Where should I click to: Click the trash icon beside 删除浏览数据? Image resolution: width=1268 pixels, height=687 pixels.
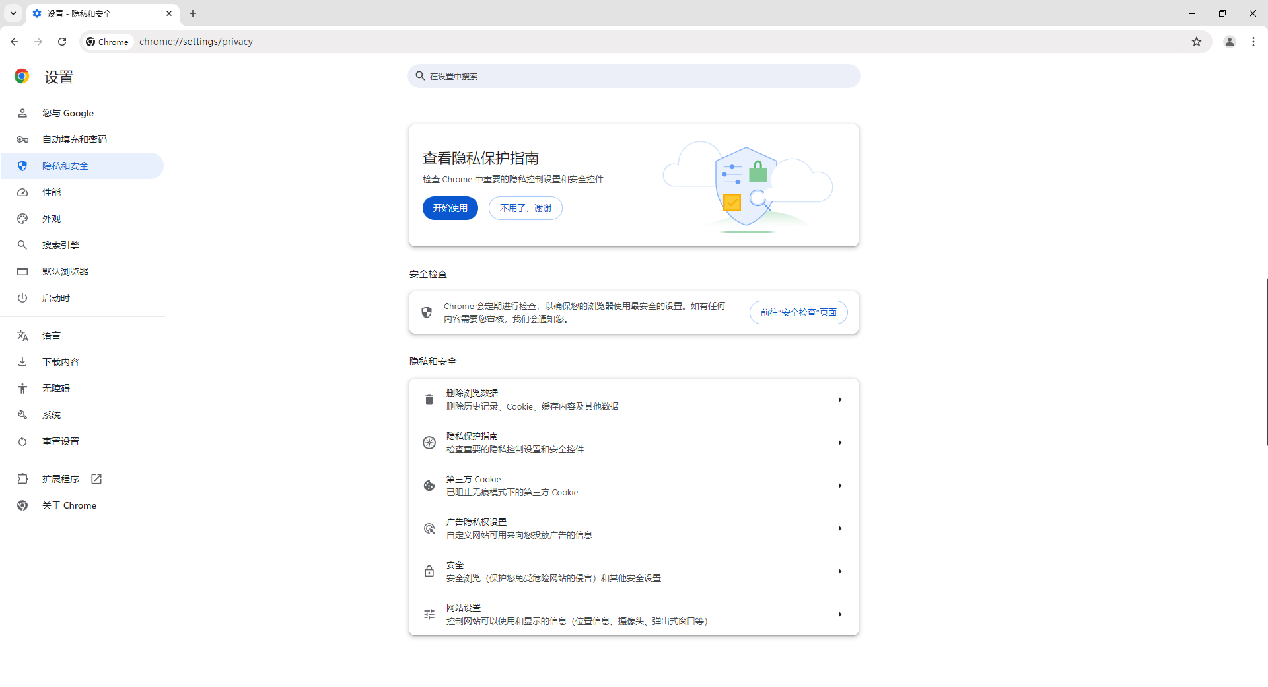pos(429,399)
